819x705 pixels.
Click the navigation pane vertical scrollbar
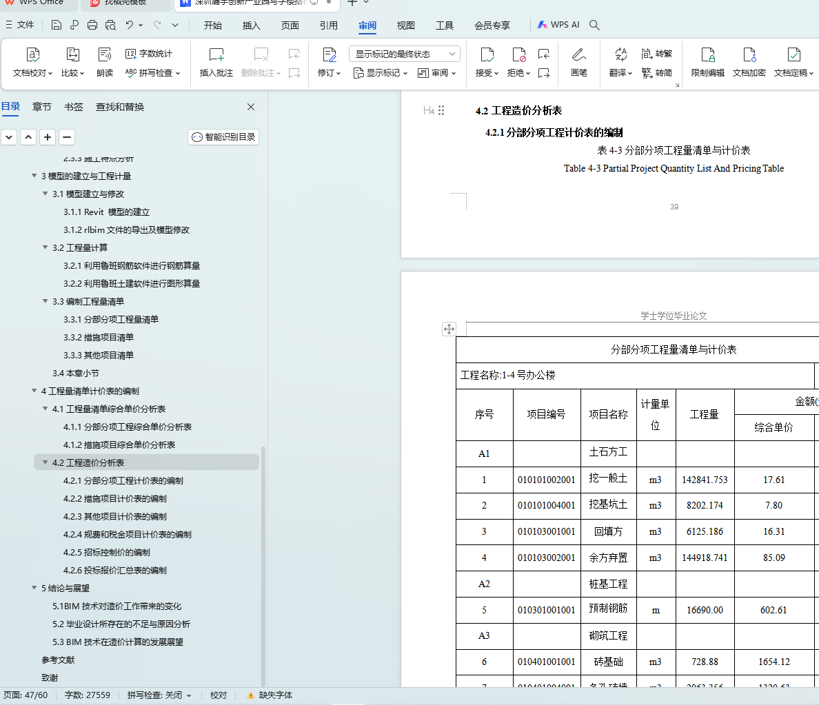tap(263, 566)
